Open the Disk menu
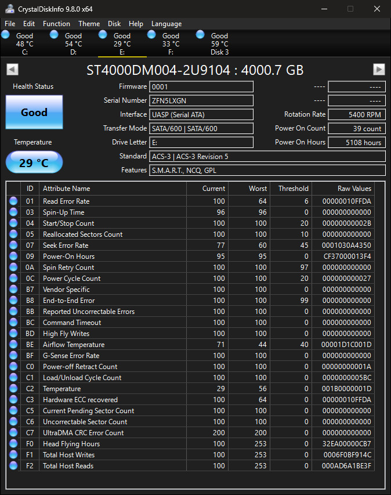This screenshot has width=391, height=495. coord(114,24)
